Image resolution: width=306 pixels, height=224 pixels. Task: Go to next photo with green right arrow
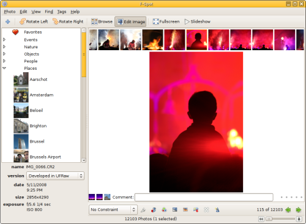pos(299,210)
